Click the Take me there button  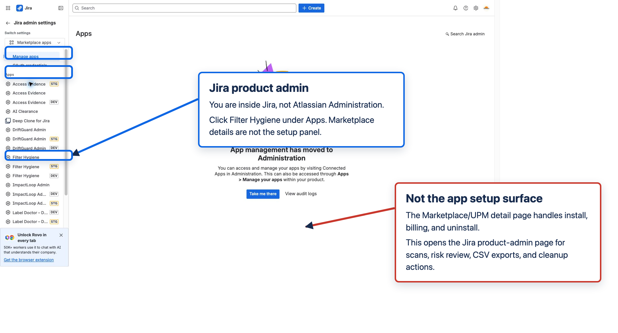pos(263,194)
